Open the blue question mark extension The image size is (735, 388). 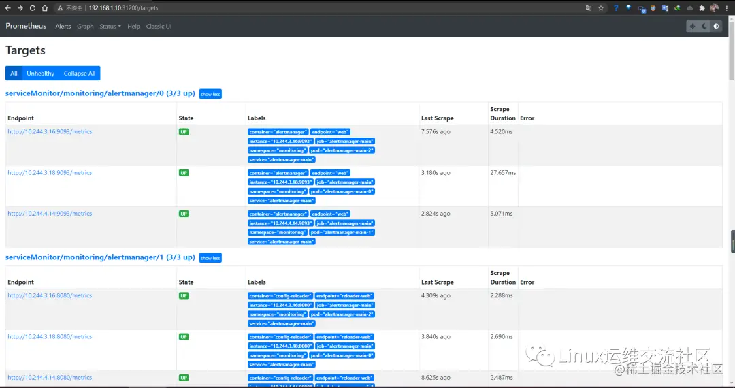click(x=617, y=8)
